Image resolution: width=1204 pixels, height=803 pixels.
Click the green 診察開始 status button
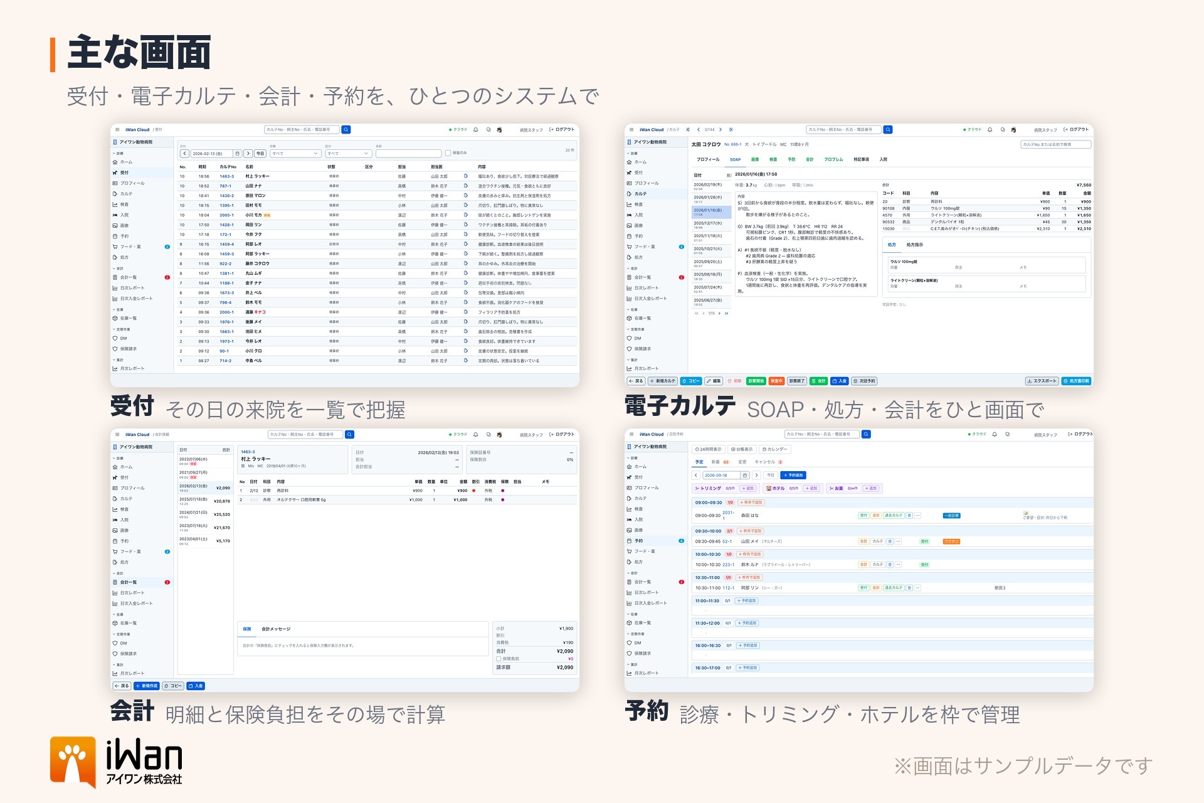pos(756,381)
